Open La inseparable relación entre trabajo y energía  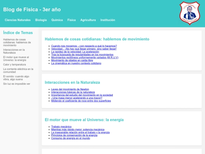pyautogui.click(x=80, y=132)
